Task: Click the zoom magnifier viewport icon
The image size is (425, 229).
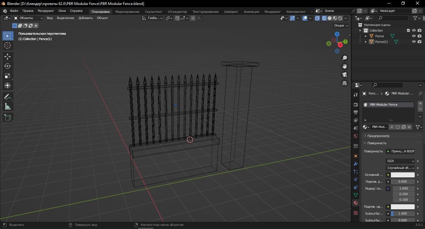Action: click(345, 58)
